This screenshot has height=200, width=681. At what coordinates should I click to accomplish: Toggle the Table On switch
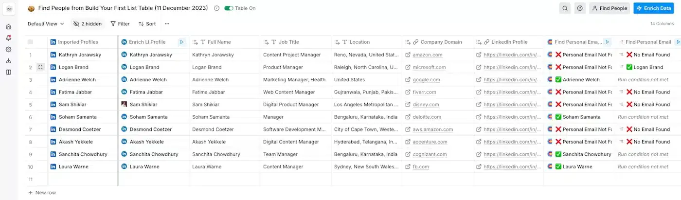pyautogui.click(x=229, y=8)
